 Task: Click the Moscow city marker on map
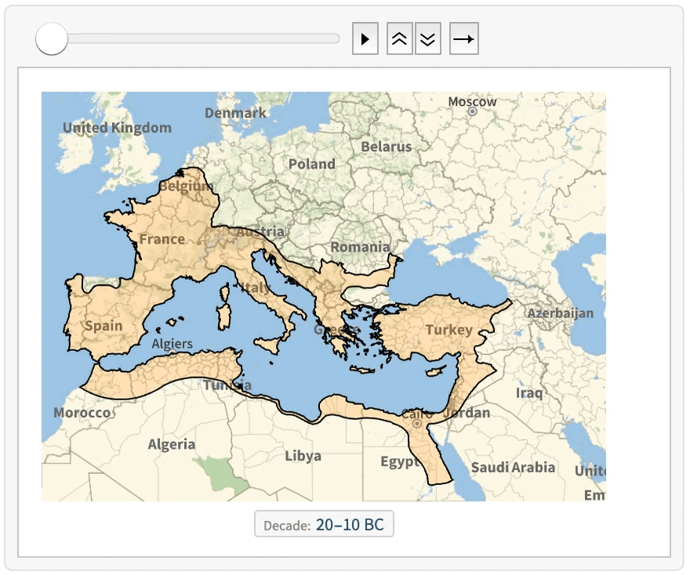pyautogui.click(x=473, y=112)
